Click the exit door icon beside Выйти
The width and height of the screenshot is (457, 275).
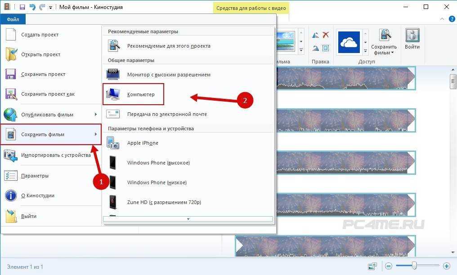coord(11,216)
